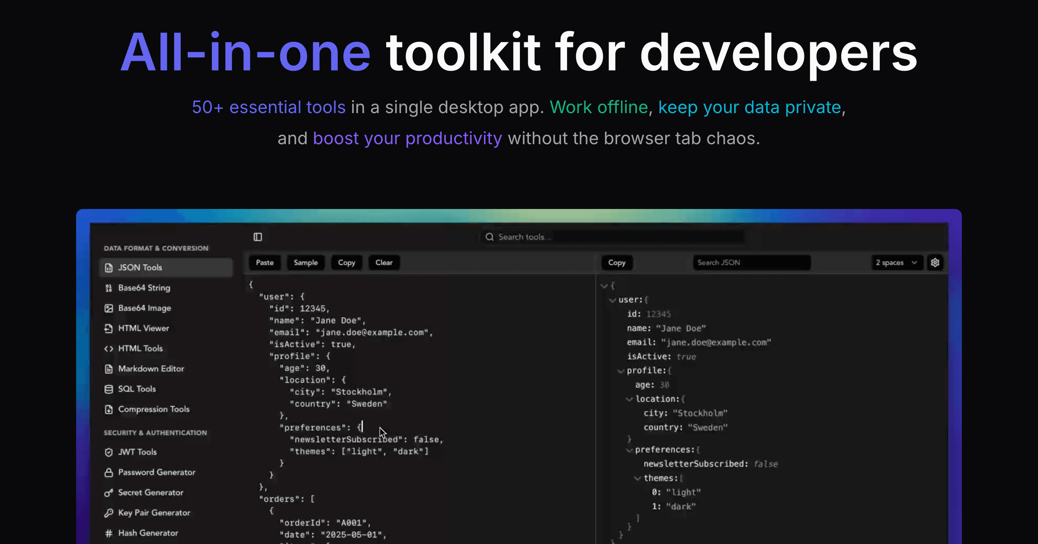Click the Compression Tools icon
Viewport: 1038px width, 544px height.
coord(109,409)
